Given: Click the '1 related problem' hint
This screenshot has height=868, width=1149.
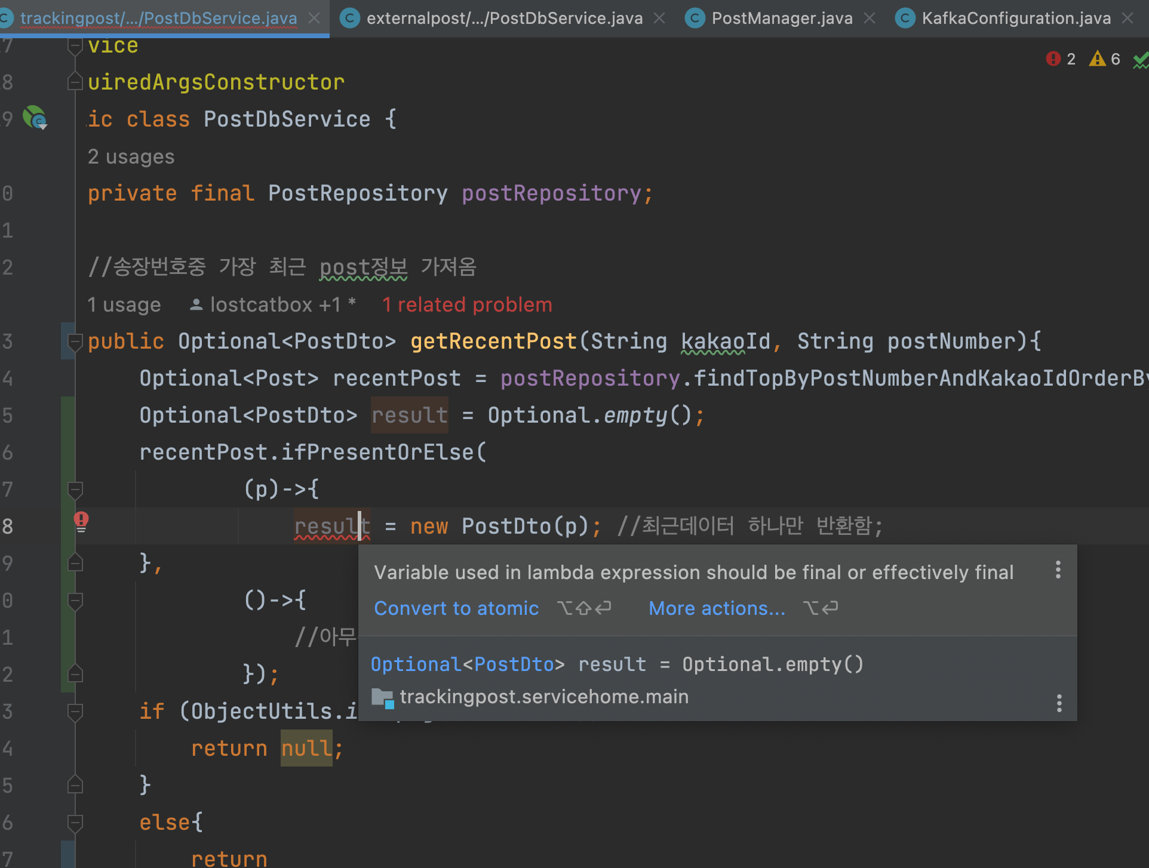Looking at the screenshot, I should tap(466, 305).
